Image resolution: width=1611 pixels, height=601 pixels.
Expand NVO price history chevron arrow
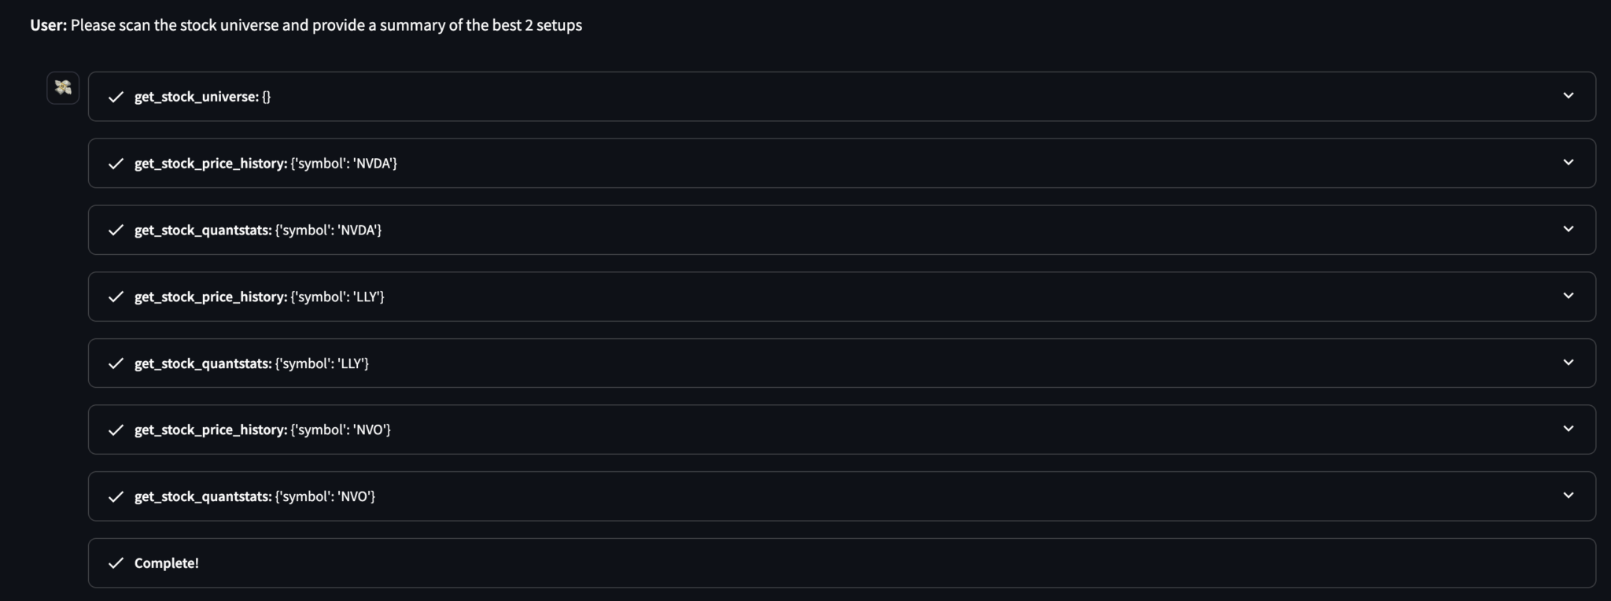(x=1568, y=429)
